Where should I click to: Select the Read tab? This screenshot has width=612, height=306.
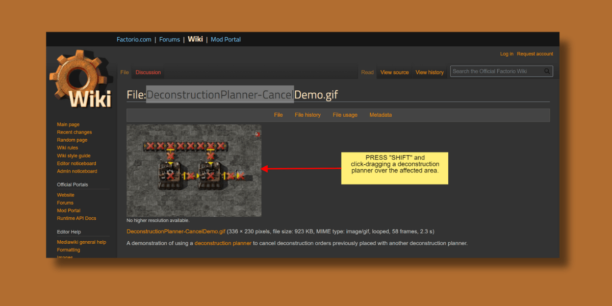367,72
